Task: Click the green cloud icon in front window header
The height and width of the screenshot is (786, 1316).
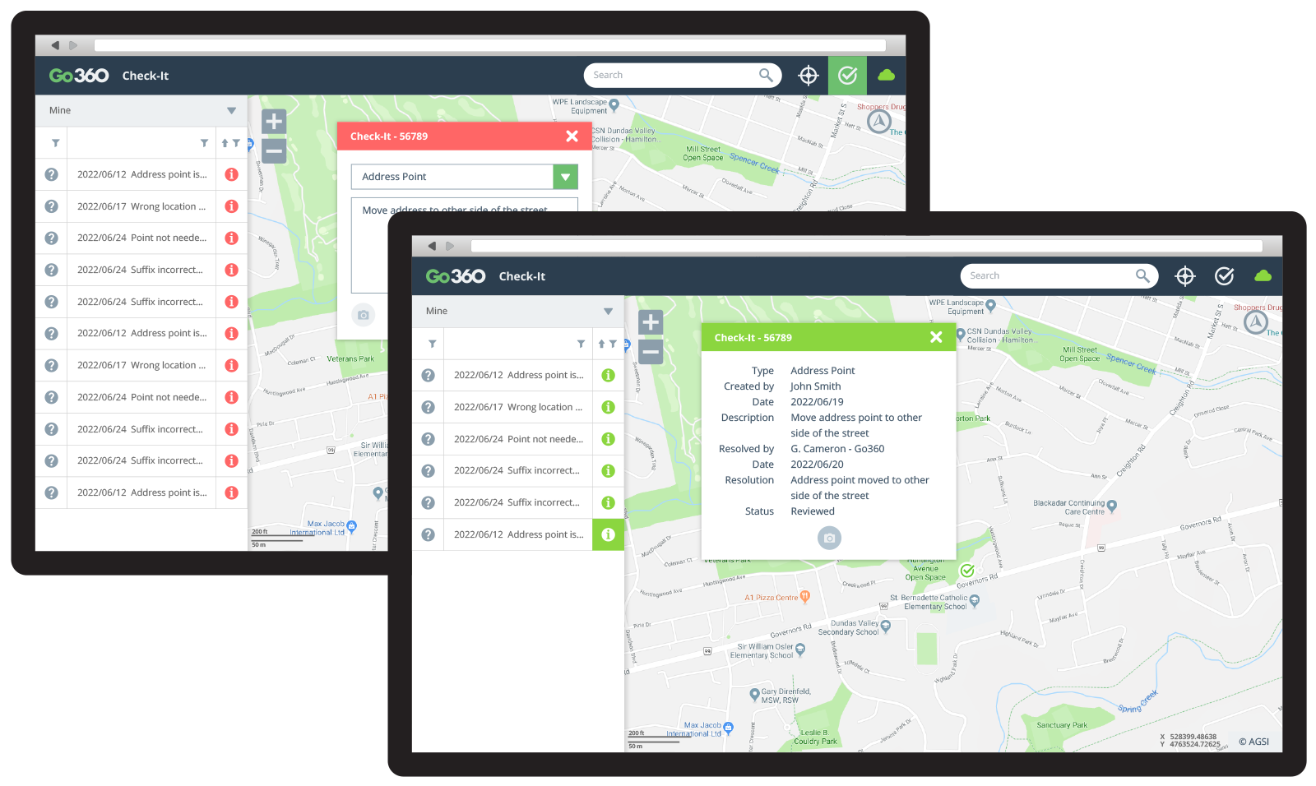Action: (x=1263, y=276)
